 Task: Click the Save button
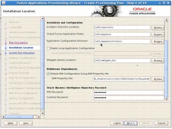click(26, 123)
